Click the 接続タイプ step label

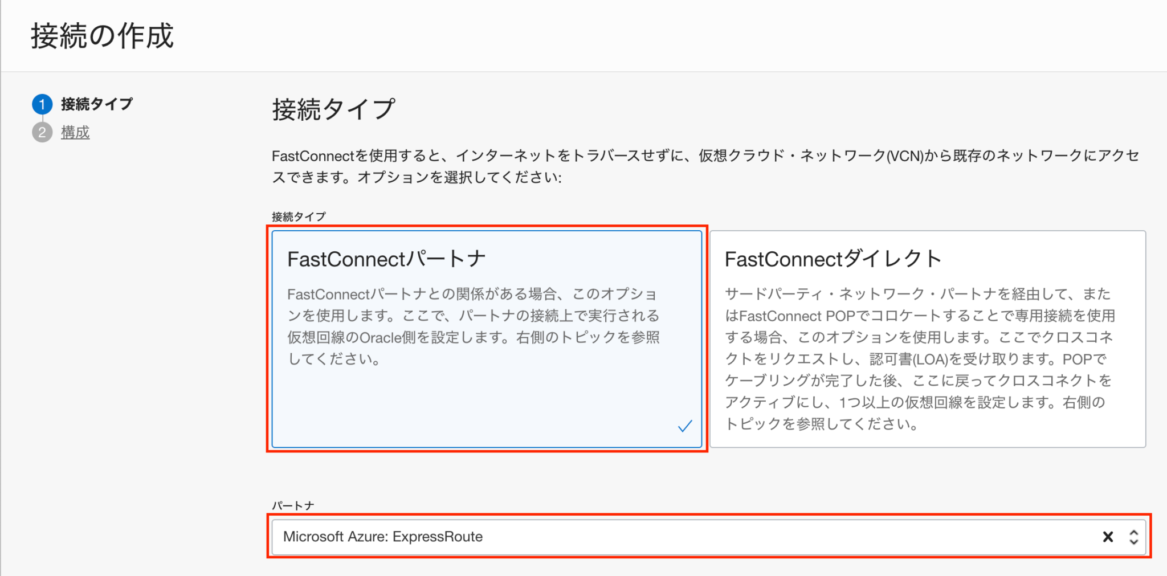[96, 105]
